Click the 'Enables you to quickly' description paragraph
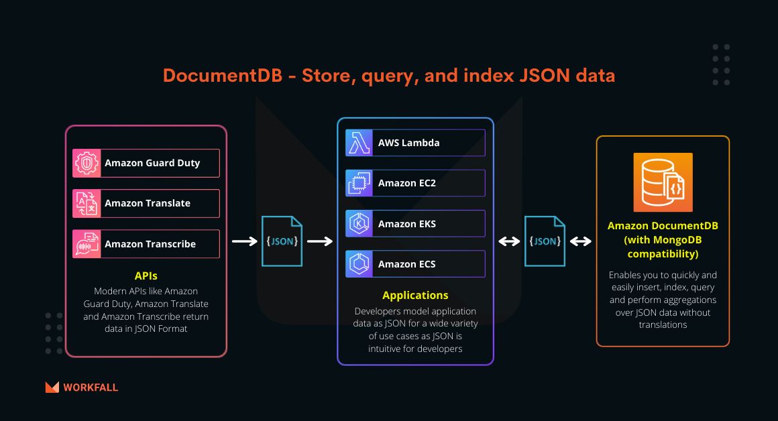 click(663, 300)
